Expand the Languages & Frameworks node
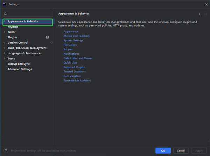This screenshot has width=210, height=156. click(x=4, y=53)
